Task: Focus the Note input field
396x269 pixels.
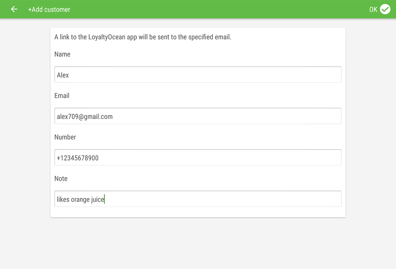Action: 198,199
